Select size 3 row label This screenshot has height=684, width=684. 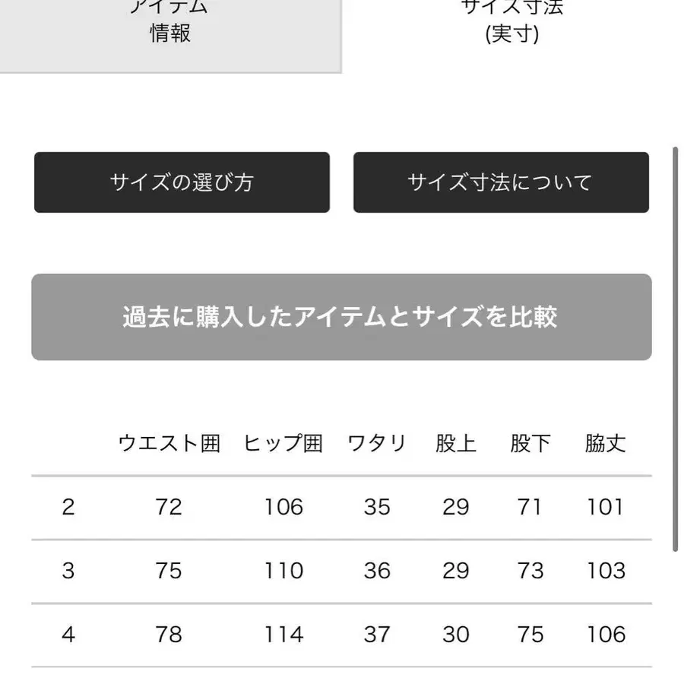pyautogui.click(x=68, y=571)
